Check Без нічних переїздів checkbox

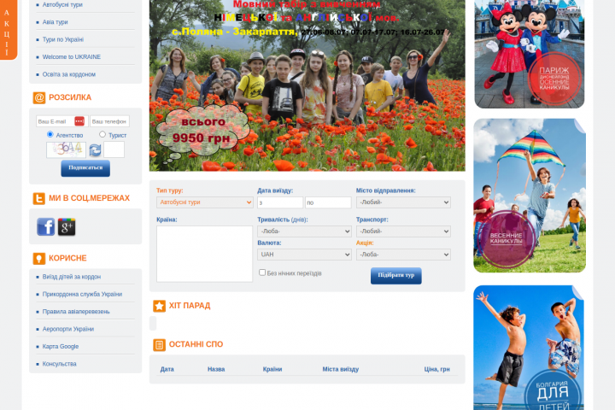262,272
